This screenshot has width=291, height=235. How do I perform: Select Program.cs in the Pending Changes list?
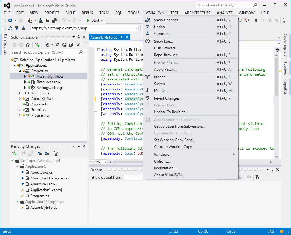click(39, 196)
